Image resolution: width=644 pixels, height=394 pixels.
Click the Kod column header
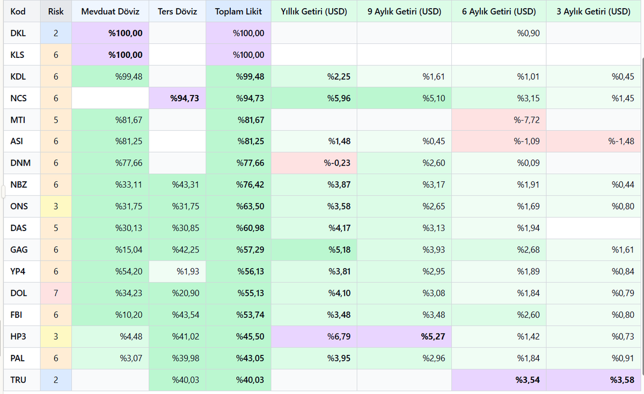(x=21, y=11)
